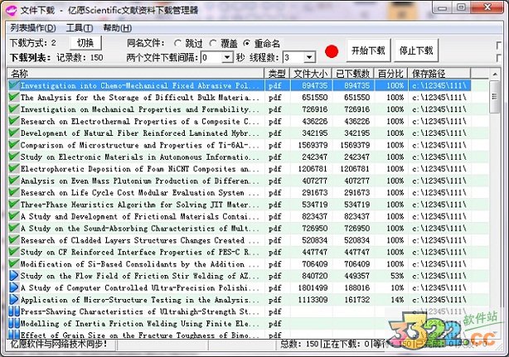
Task: Open the 工具(T) menu
Action: pos(80,28)
